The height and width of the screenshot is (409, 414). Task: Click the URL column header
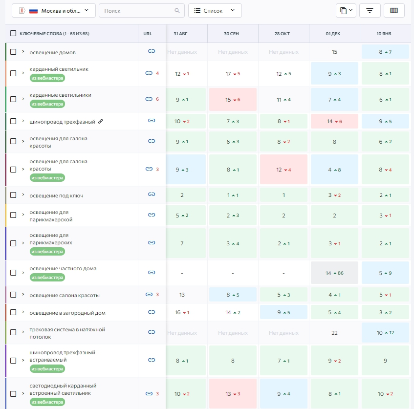pos(148,34)
